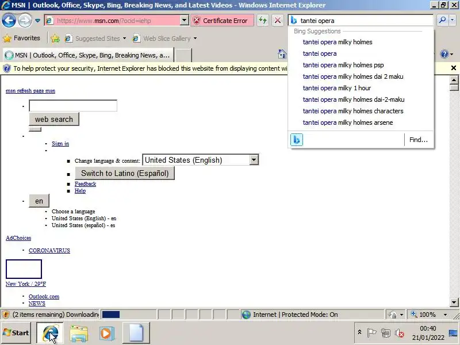Open the NEWS link
460x345 pixels.
pos(37,304)
